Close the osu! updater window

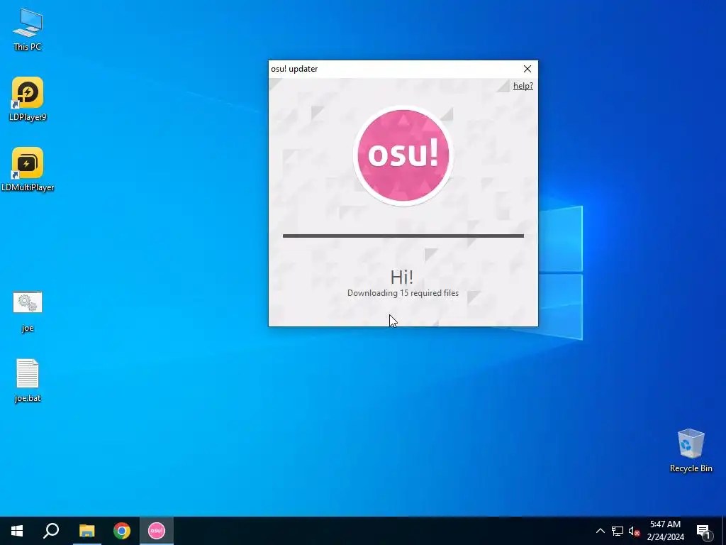coord(527,69)
